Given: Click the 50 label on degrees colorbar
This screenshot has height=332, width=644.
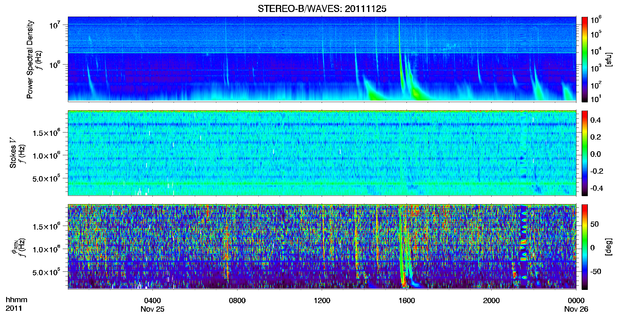Looking at the screenshot, I should click(595, 224).
